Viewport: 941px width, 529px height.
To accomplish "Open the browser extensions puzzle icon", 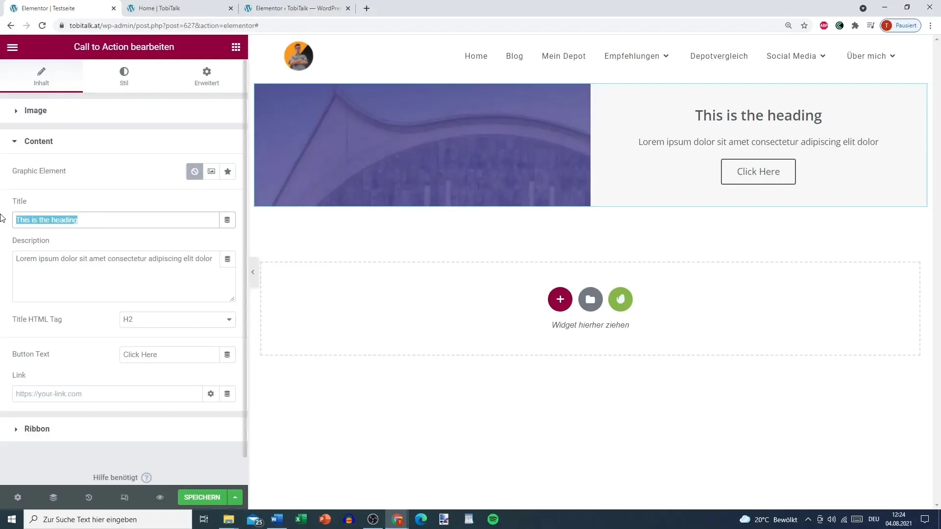I will 855,25.
